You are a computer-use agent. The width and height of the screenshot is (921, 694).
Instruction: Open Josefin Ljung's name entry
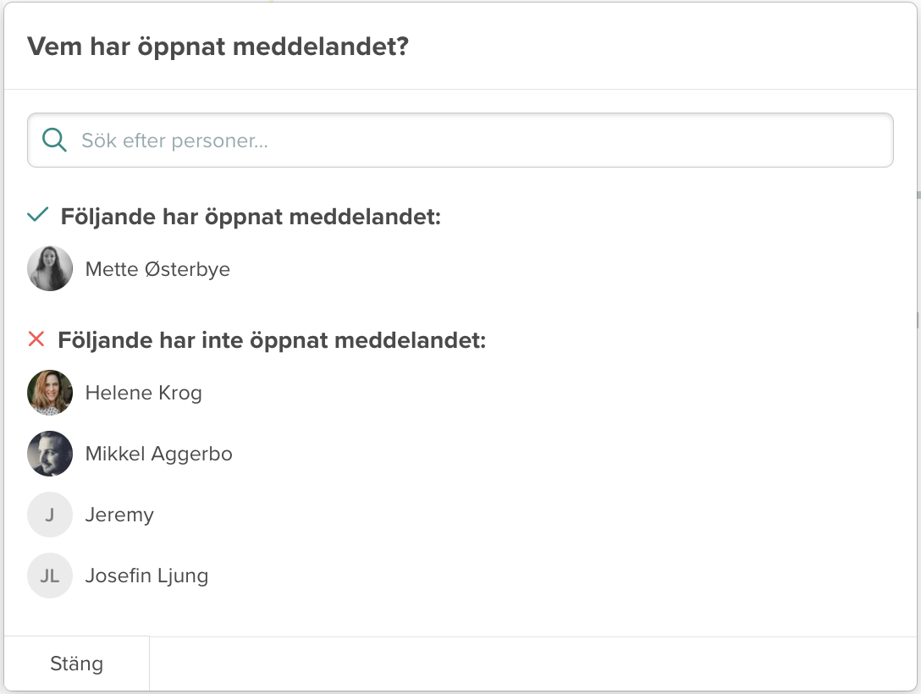coord(146,576)
